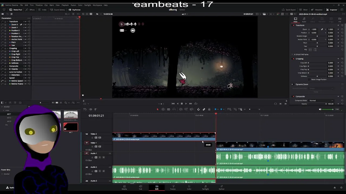This screenshot has height=194, width=346.
Task: Open the Workspace menu
Action: tap(97, 5)
